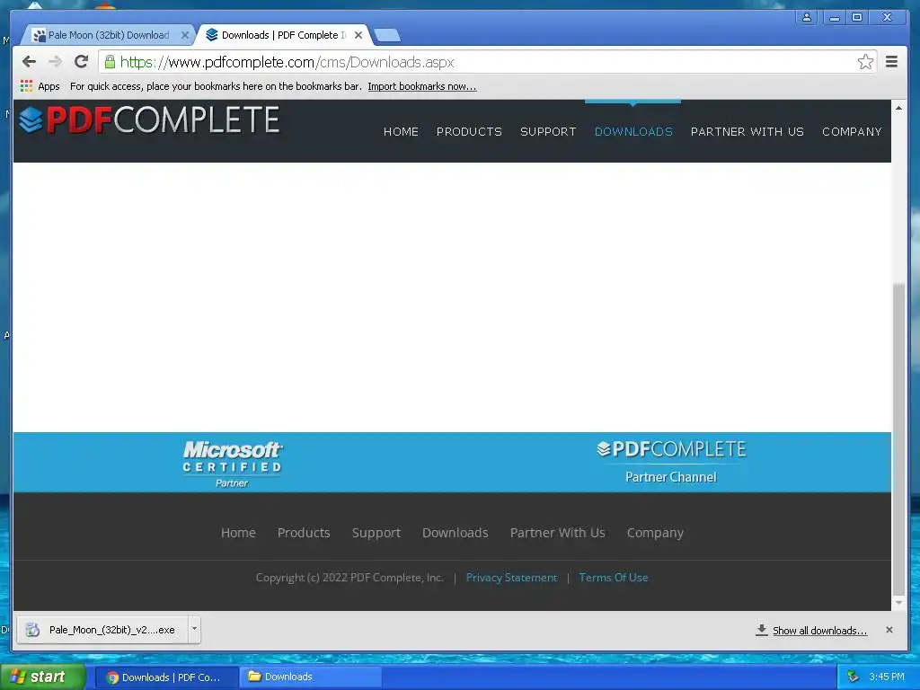Open the Privacy Statement link

coord(511,578)
